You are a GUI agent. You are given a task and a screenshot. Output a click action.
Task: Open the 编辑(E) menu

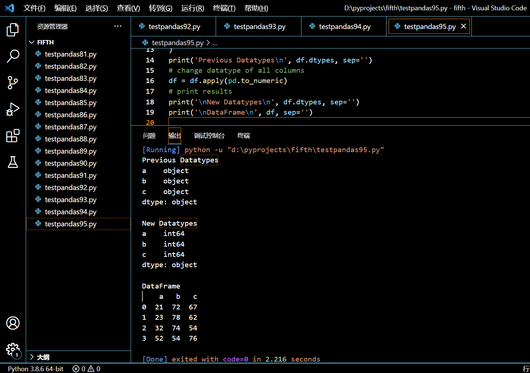66,8
